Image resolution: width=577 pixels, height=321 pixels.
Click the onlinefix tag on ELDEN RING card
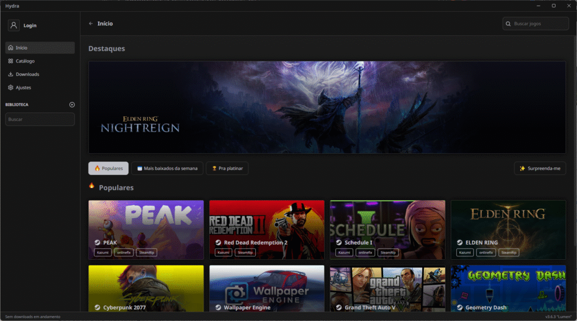(486, 252)
